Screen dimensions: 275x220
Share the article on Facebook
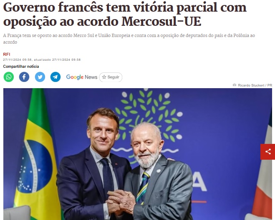(24, 77)
